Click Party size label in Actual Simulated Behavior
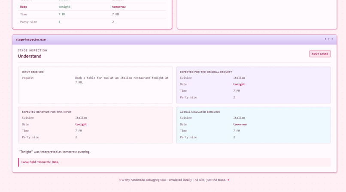This screenshot has height=192, width=346. [188, 137]
